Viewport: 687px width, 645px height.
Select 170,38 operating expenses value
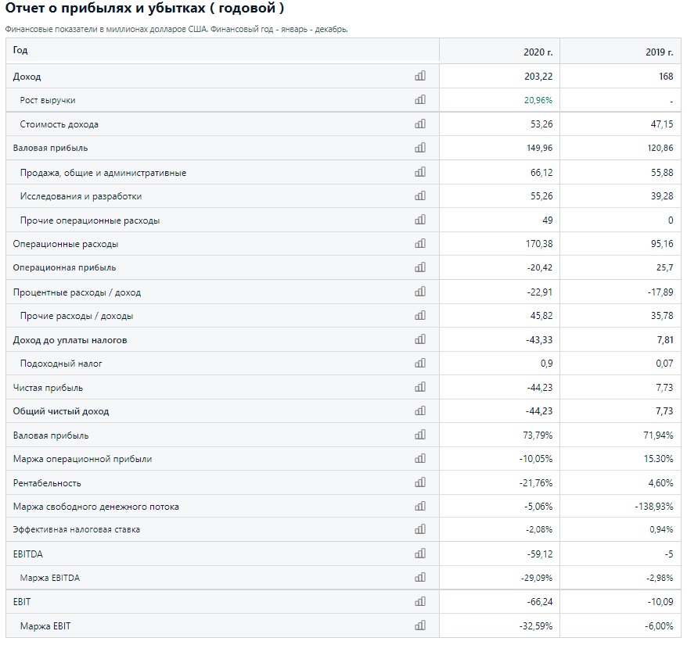539,243
